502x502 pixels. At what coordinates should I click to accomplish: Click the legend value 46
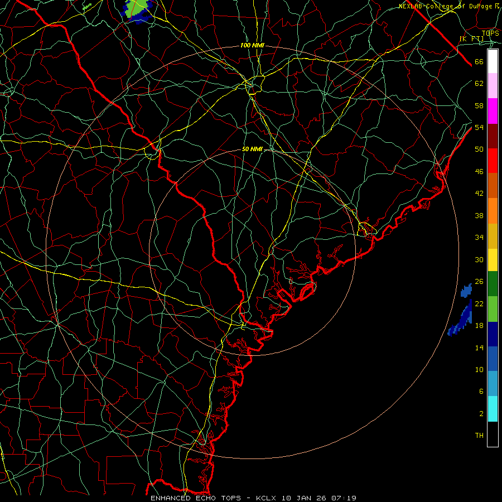point(479,172)
